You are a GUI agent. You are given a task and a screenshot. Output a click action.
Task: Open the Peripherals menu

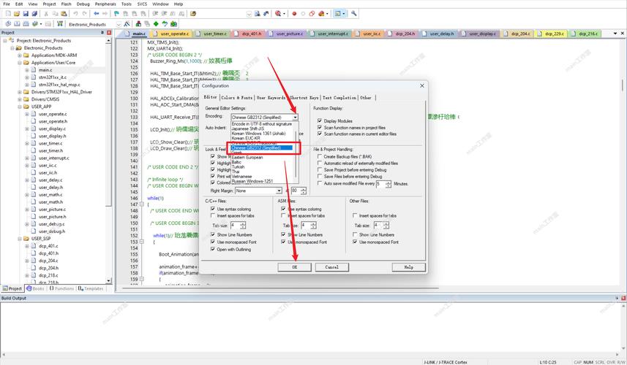pyautogui.click(x=105, y=4)
